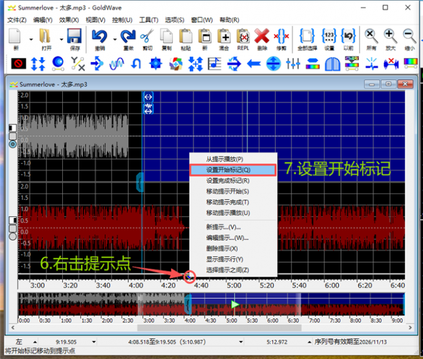The image size is (423, 359).
Task: Click the Select All (全部选择) icon
Action: pos(307,37)
